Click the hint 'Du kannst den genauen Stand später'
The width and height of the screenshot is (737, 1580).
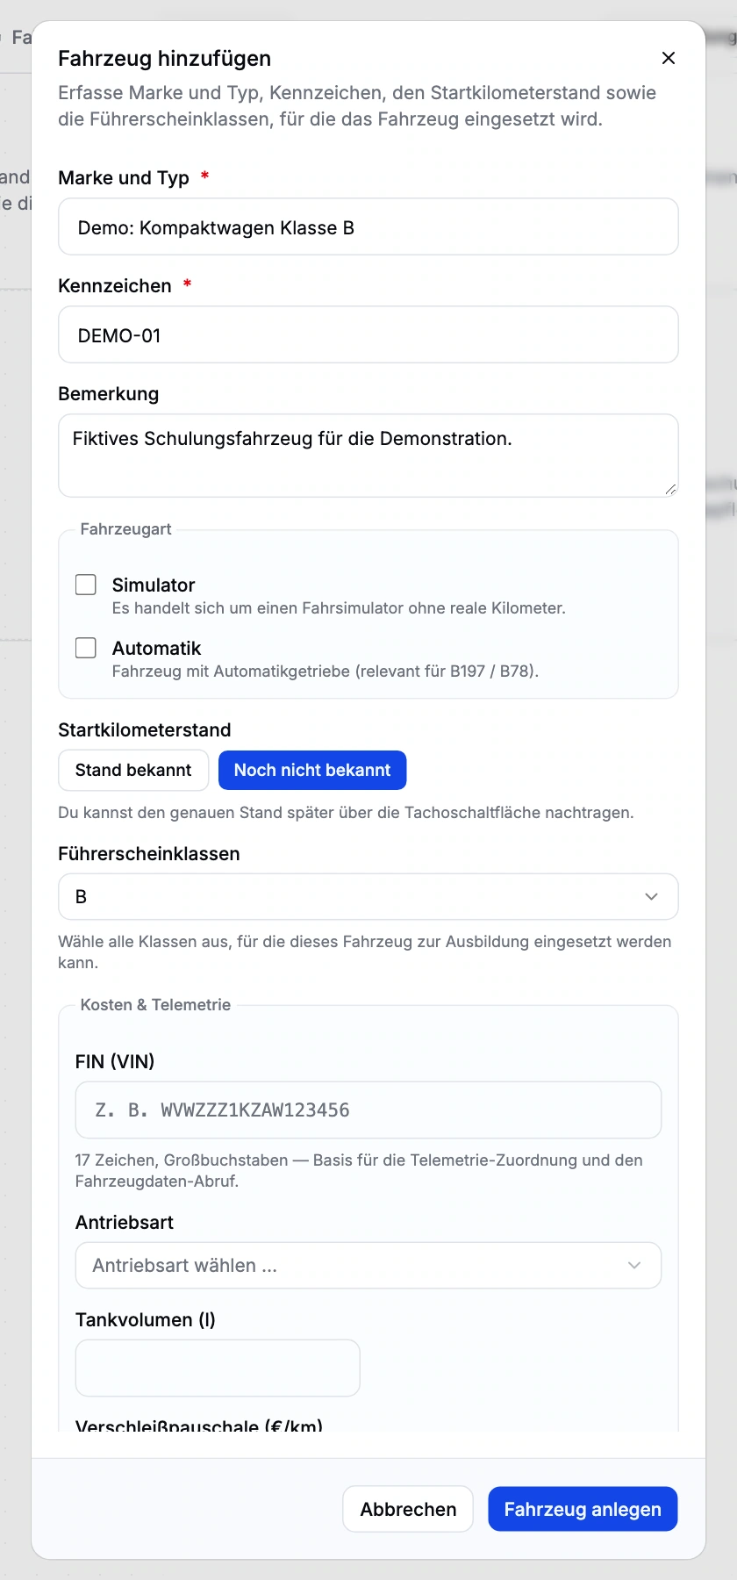(x=196, y=813)
